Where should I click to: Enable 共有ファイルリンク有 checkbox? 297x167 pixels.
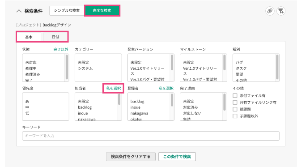[x=235, y=103]
